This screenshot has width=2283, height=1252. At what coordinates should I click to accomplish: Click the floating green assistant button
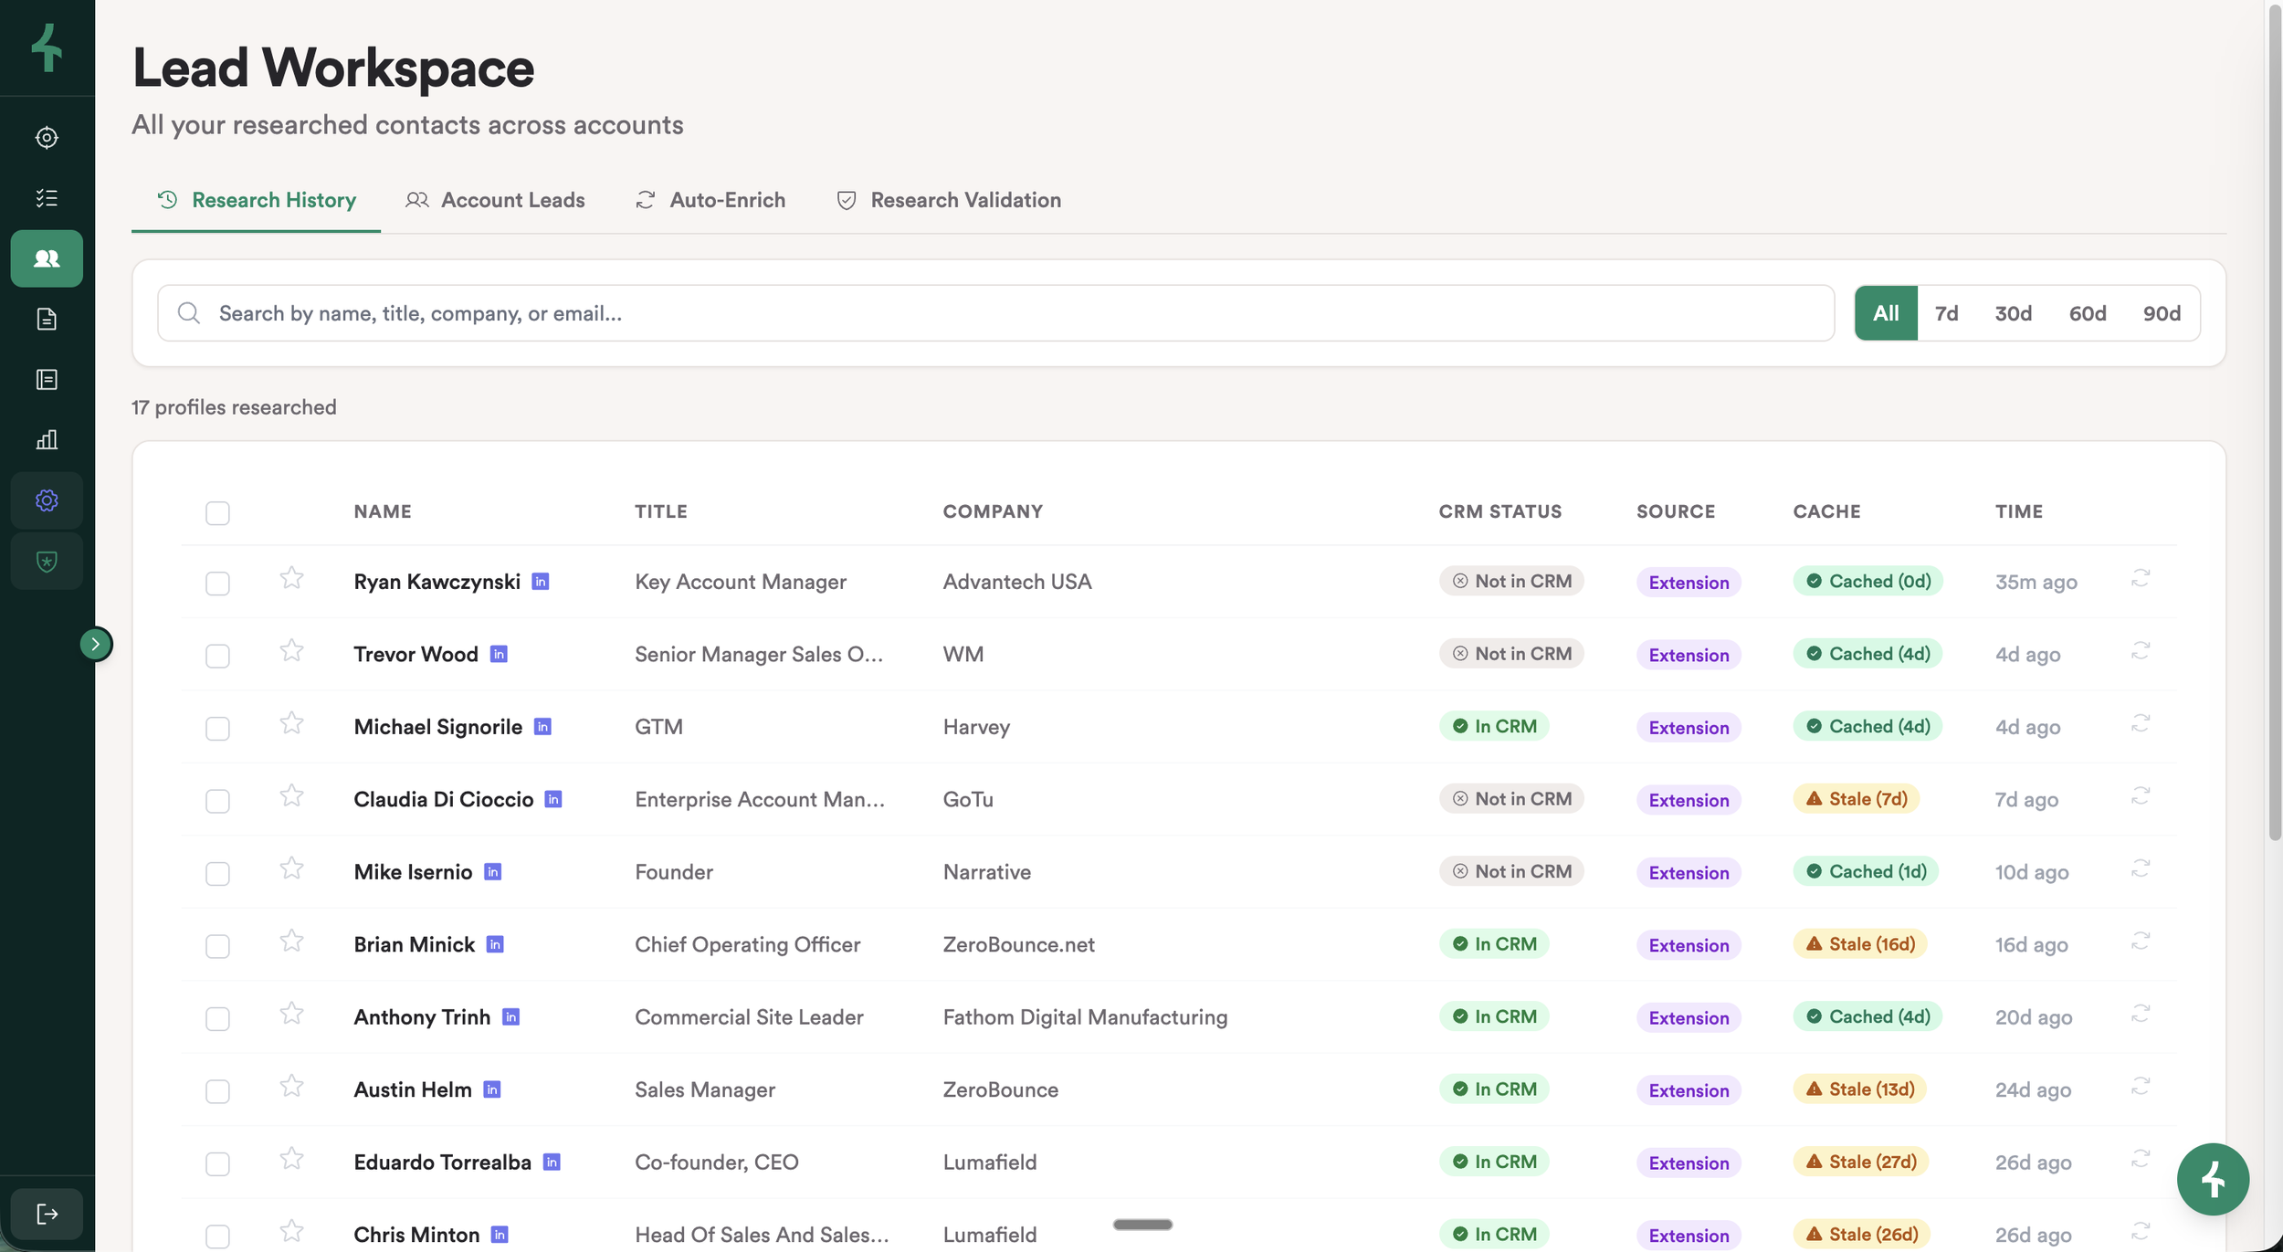(x=2212, y=1179)
